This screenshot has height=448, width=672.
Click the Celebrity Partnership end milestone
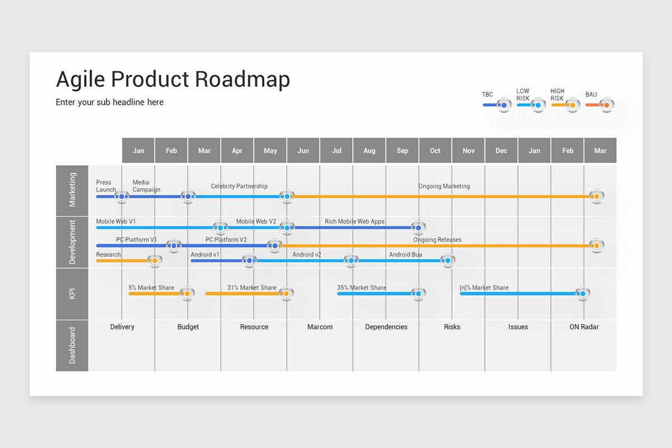tap(287, 197)
